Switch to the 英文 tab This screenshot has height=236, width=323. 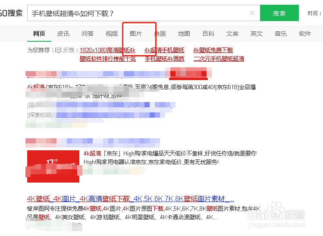(257, 34)
